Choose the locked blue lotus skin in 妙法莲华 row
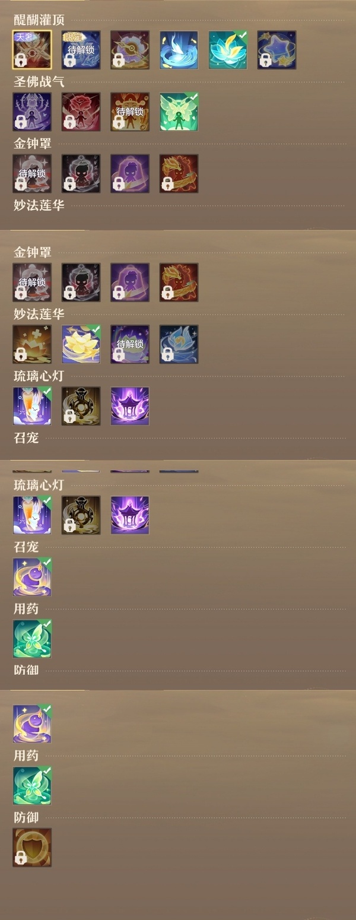The image size is (356, 920). click(179, 344)
